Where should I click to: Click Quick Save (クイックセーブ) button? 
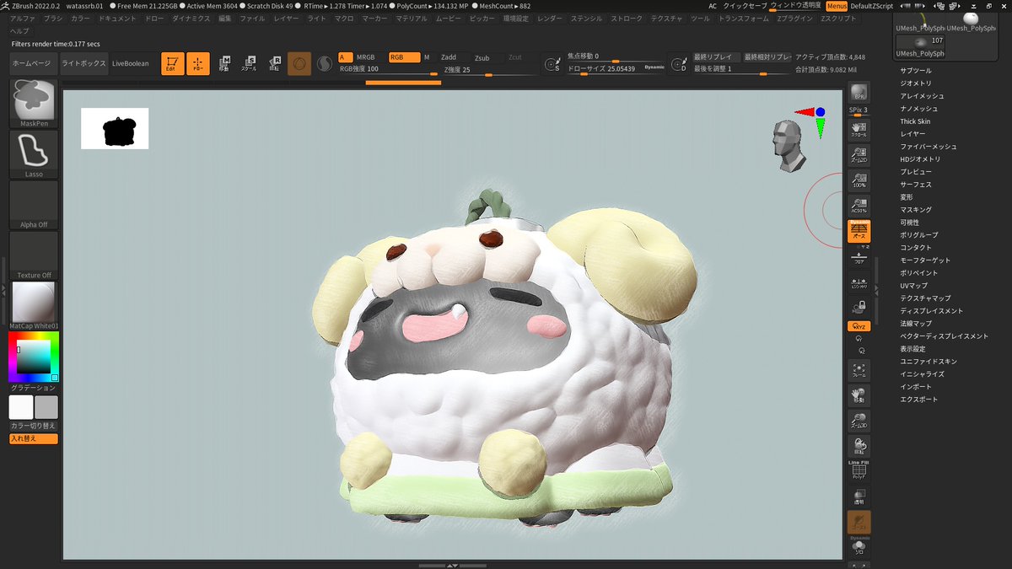click(746, 5)
